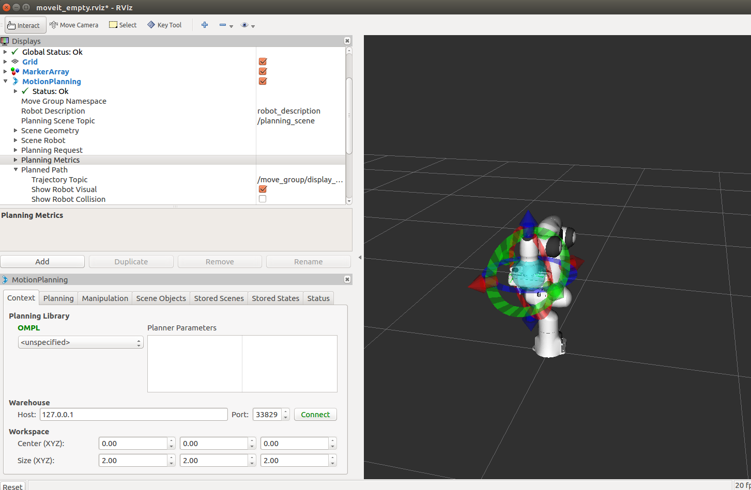Open the Stored Scenes tab
751x490 pixels.
coord(219,298)
